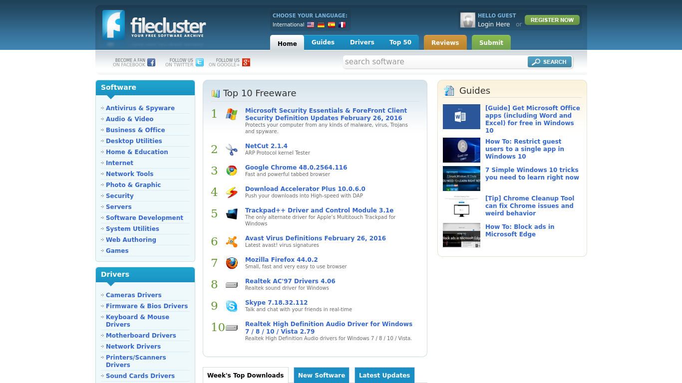The image size is (682, 383).
Task: Click the guest avatar icon
Action: point(468,20)
